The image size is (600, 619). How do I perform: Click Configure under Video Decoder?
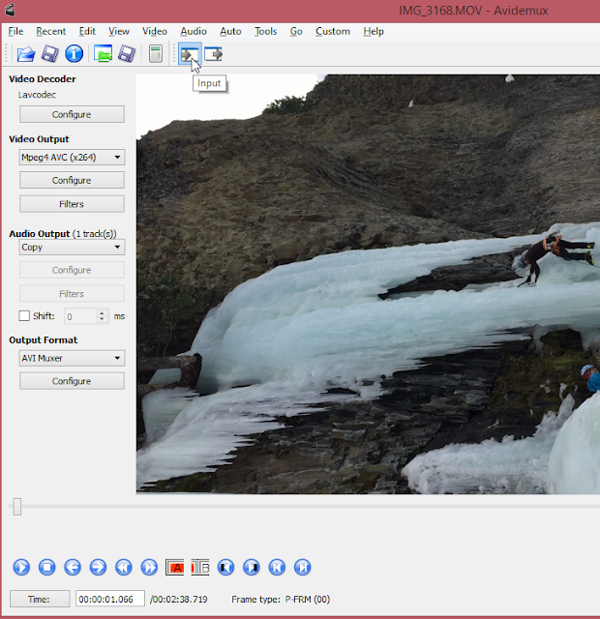pyautogui.click(x=72, y=114)
